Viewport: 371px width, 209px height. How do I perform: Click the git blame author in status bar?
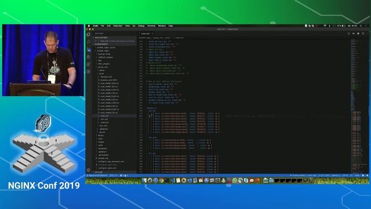point(303,175)
